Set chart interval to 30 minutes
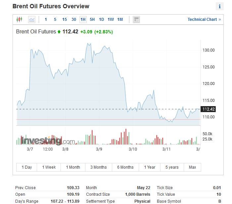Image resolution: width=232 pixels, height=204 pixels. point(74,20)
